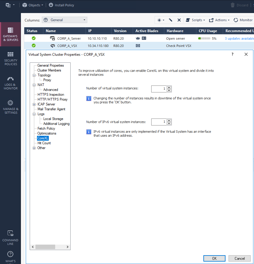This screenshot has width=254, height=264.
Task: Click the Delete X toolbar icon
Action: click(x=179, y=20)
